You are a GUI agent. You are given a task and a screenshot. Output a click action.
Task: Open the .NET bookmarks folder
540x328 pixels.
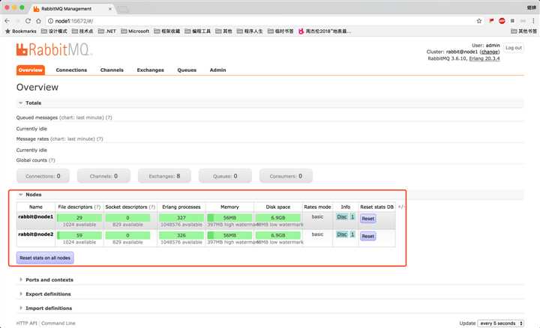coord(107,31)
